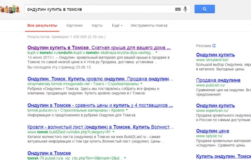Open result Ондулин купить в Томске. Скатная крыша
Image resolution: width=251 pixels, height=160 pixels.
pos(99,47)
